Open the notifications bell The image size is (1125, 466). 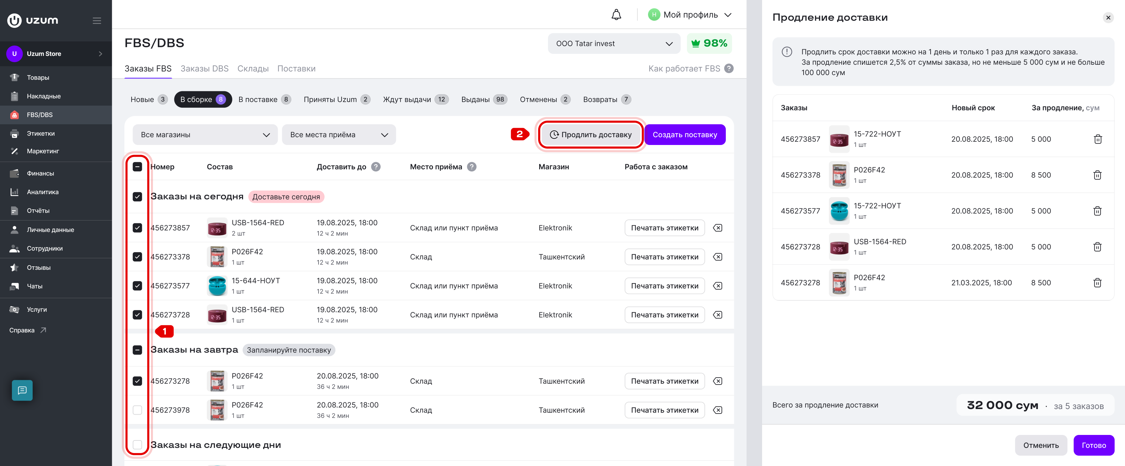[x=616, y=15]
